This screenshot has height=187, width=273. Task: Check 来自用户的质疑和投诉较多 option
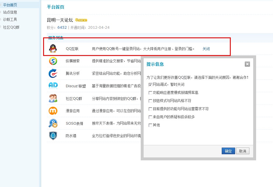coord(150,117)
